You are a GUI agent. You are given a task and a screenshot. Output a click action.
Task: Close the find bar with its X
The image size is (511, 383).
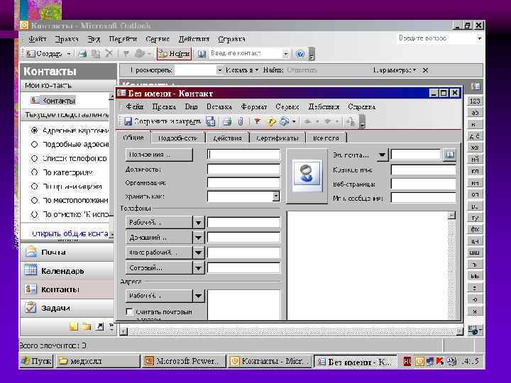(x=425, y=70)
